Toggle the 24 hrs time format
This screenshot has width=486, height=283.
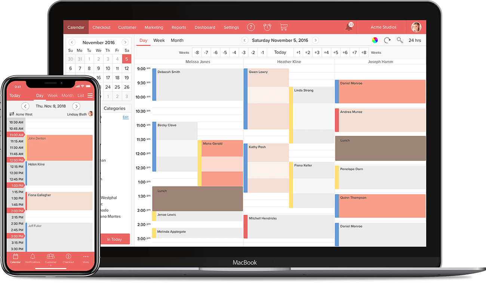point(415,40)
